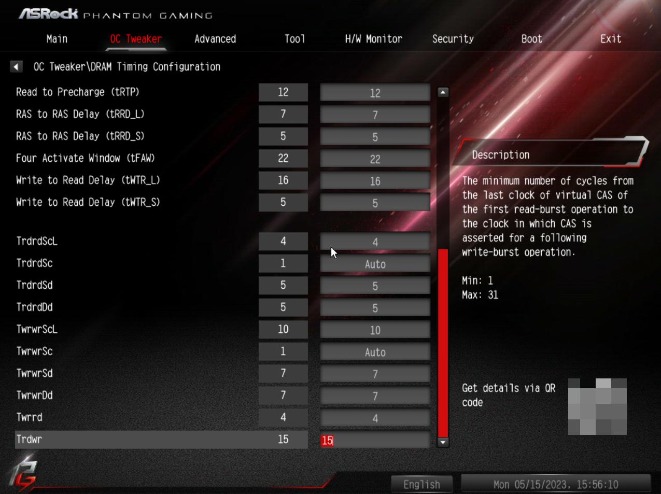
Task: Click the QR code image
Action: pos(597,406)
